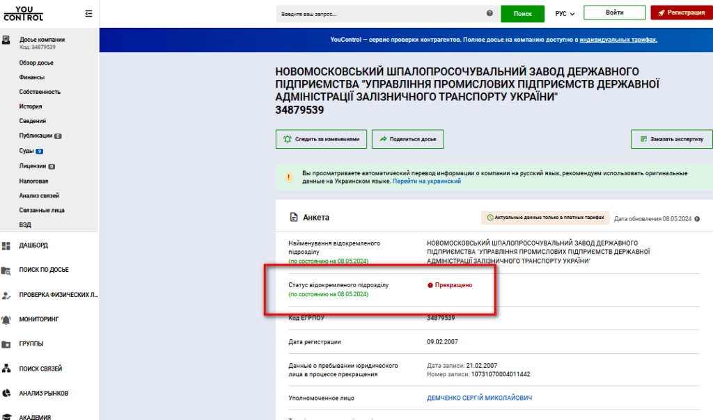713x420 pixels.
Task: Click the registration date 09.02.2007
Action: click(442, 342)
